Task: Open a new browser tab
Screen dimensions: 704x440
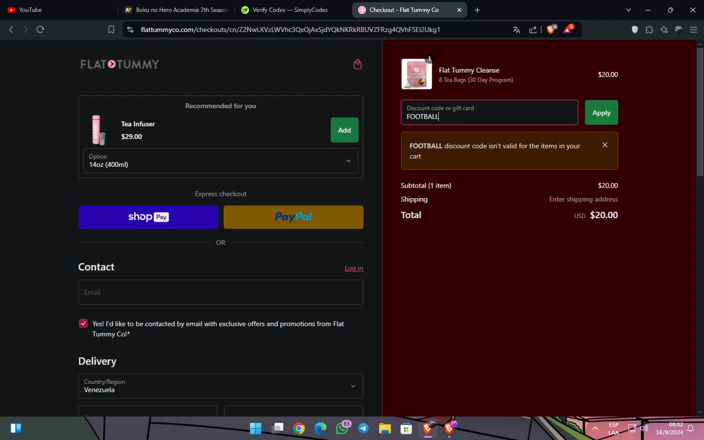Action: coord(477,10)
